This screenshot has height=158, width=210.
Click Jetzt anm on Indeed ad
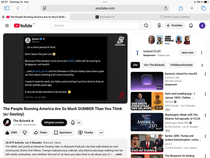pos(187,53)
